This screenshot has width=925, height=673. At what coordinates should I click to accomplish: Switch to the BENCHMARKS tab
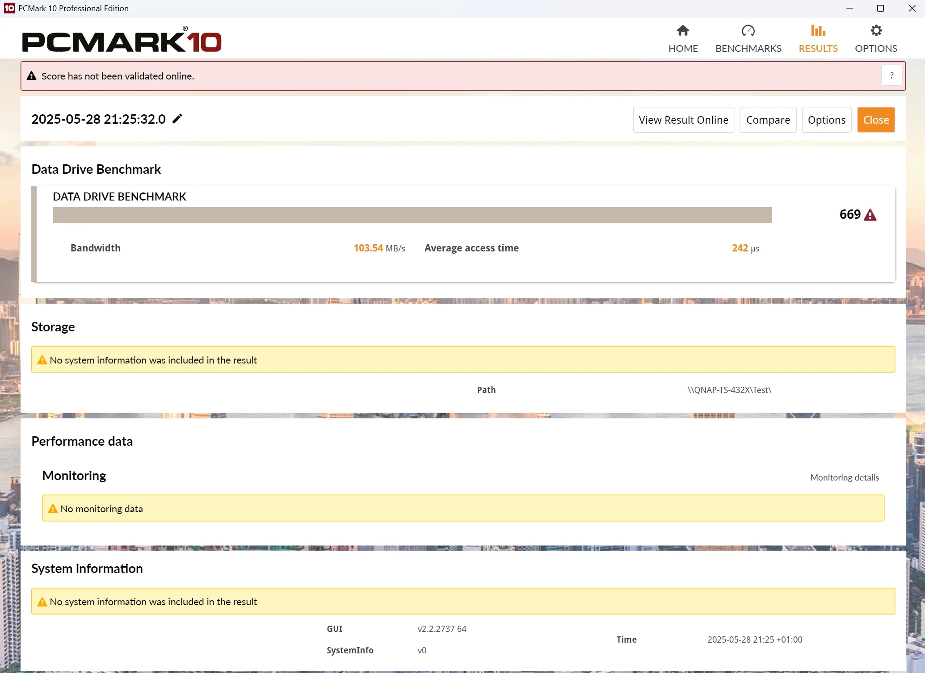[x=748, y=39]
